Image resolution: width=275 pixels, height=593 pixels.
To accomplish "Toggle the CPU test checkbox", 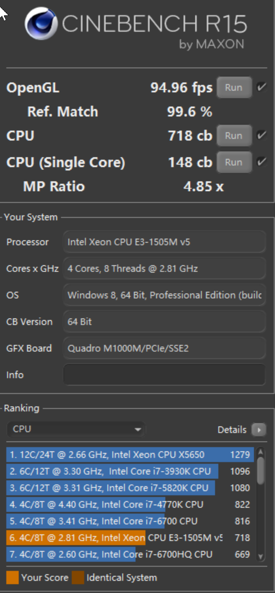I will point(261,135).
